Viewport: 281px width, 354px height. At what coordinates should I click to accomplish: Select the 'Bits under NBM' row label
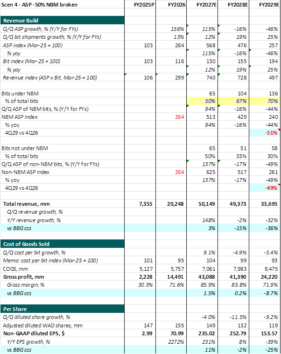pos(20,94)
